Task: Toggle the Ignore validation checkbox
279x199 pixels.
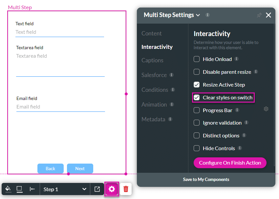Action: point(197,123)
